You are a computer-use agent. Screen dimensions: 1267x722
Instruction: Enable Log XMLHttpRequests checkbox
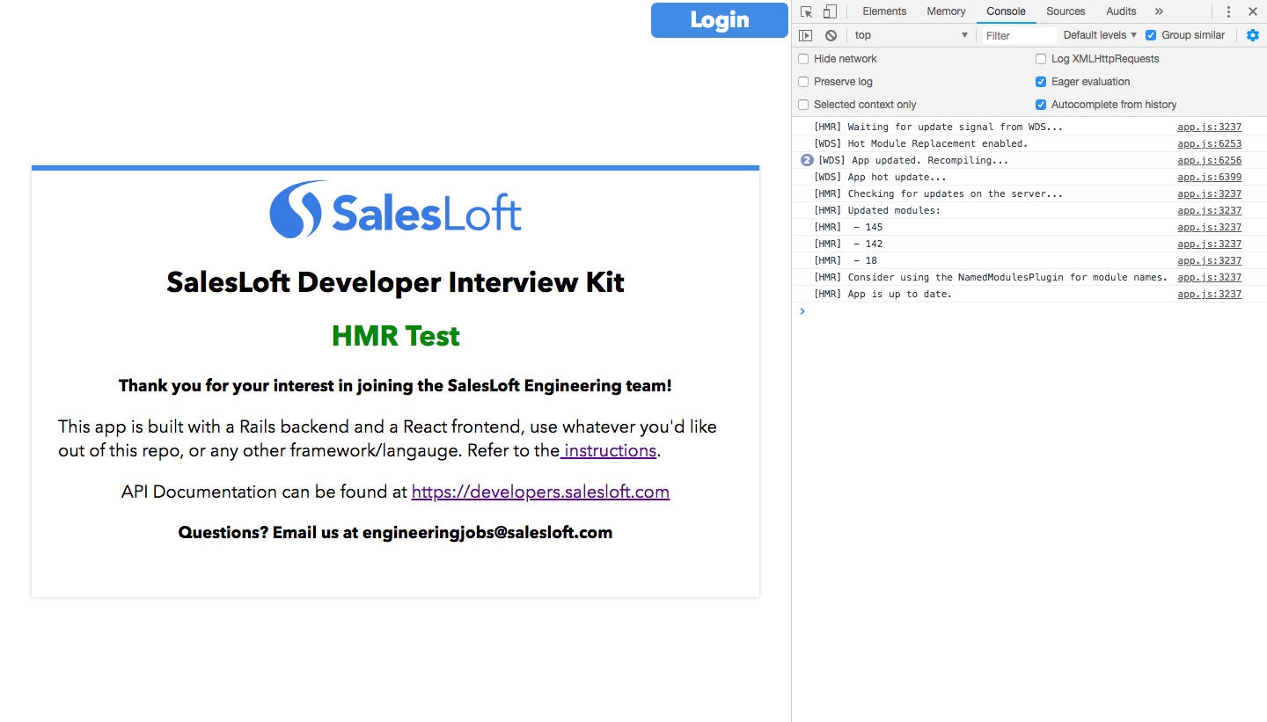[x=1041, y=59]
